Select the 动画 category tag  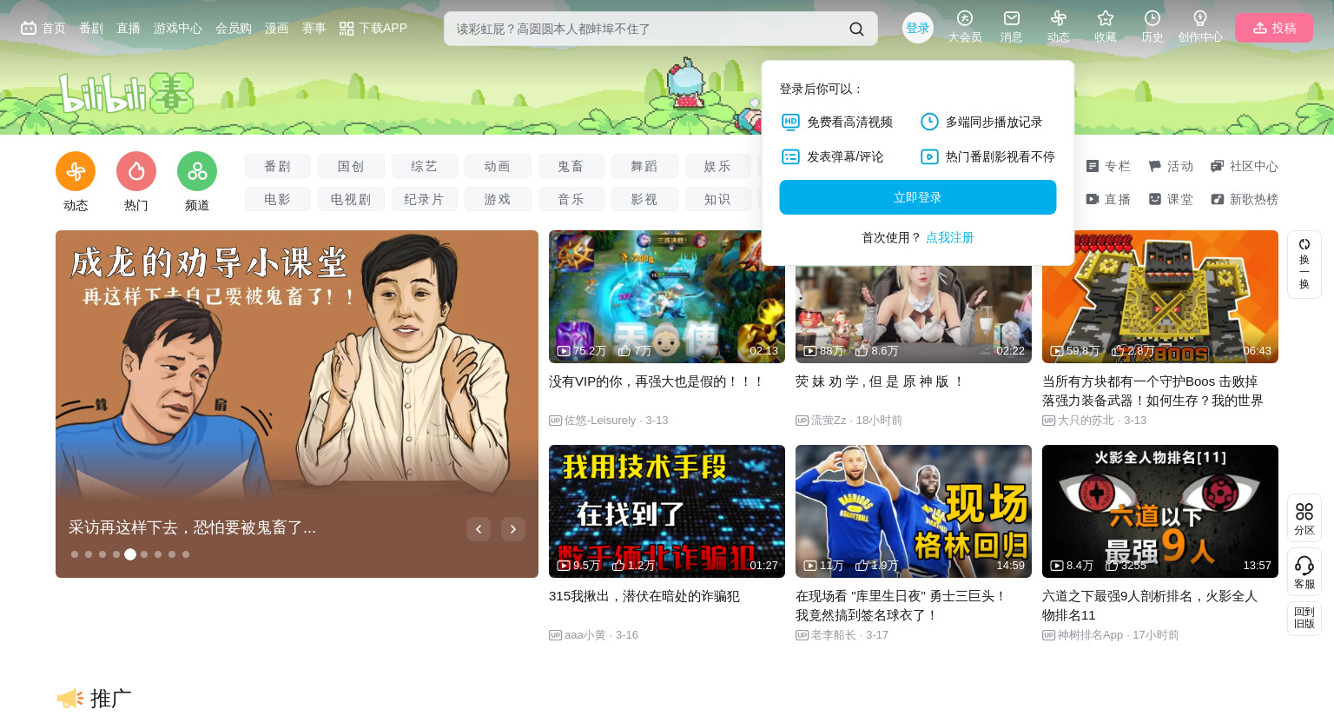[x=498, y=166]
